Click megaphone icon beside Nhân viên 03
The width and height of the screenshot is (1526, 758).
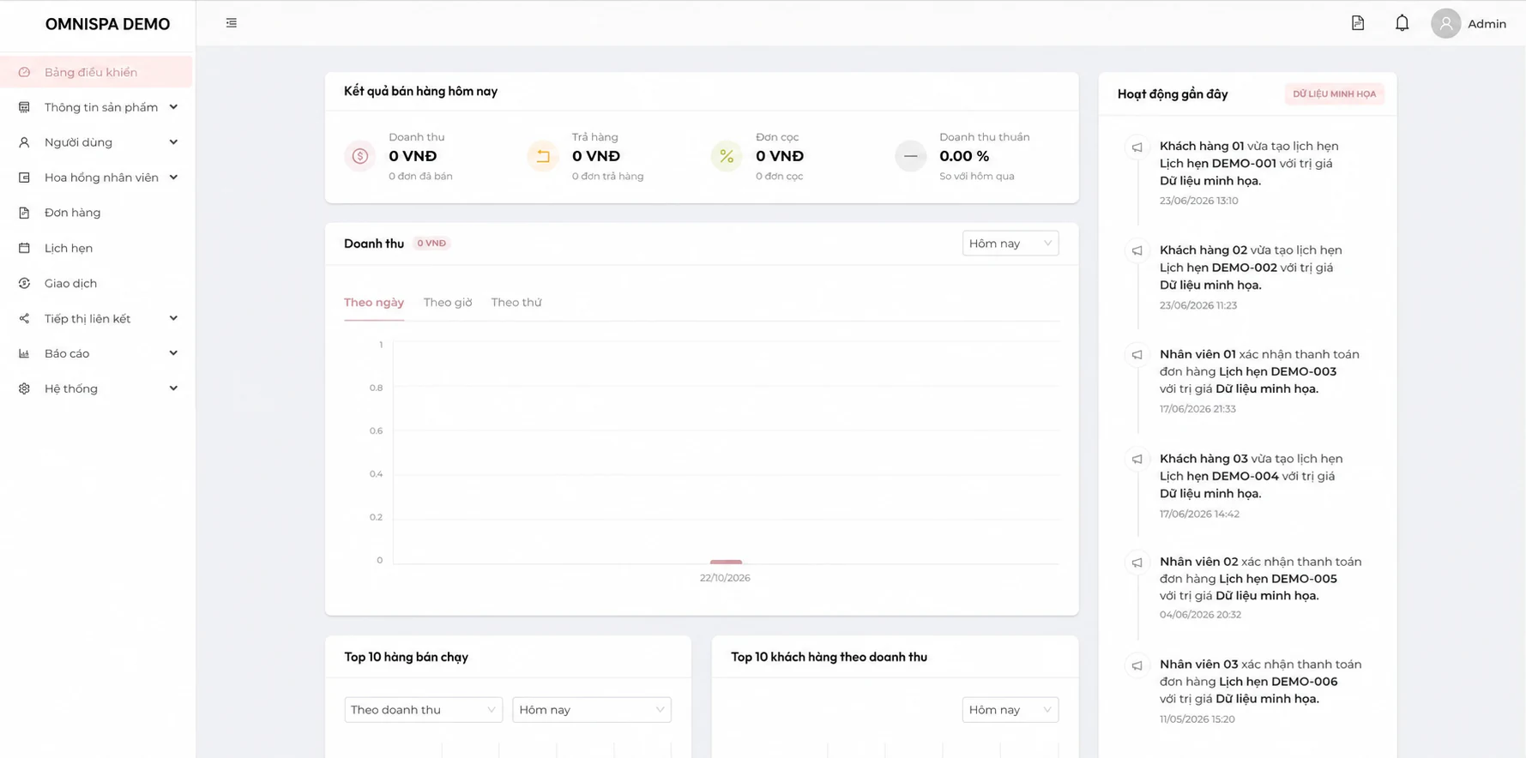point(1137,665)
